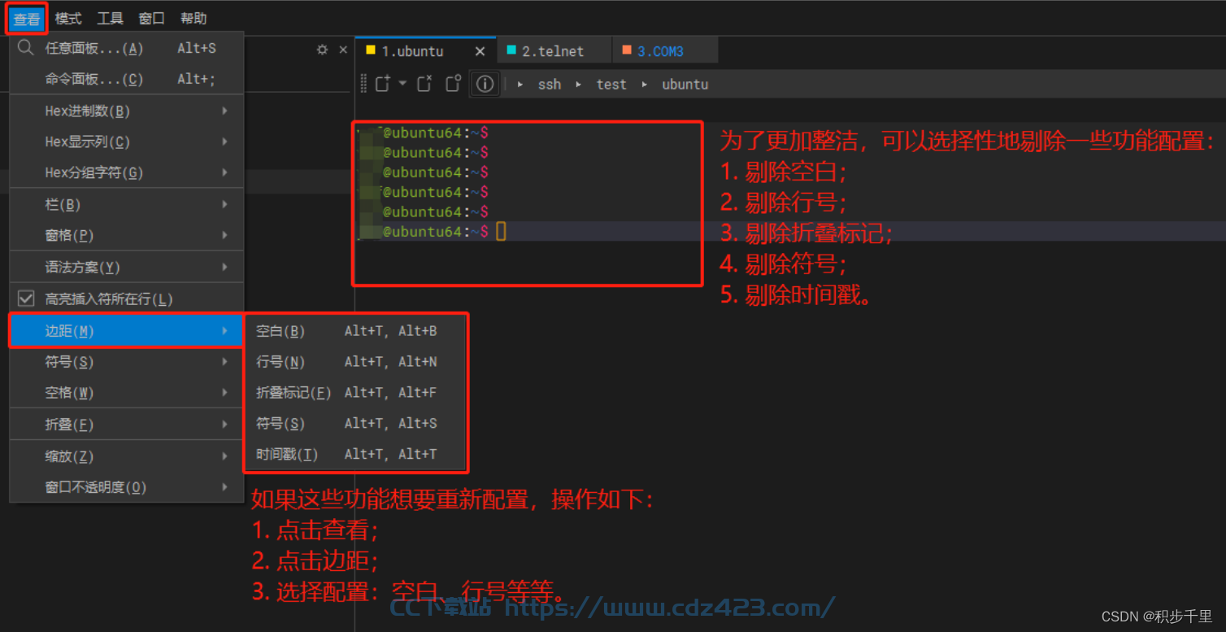
Task: Click the toolbar drag grip handle
Action: pos(364,84)
